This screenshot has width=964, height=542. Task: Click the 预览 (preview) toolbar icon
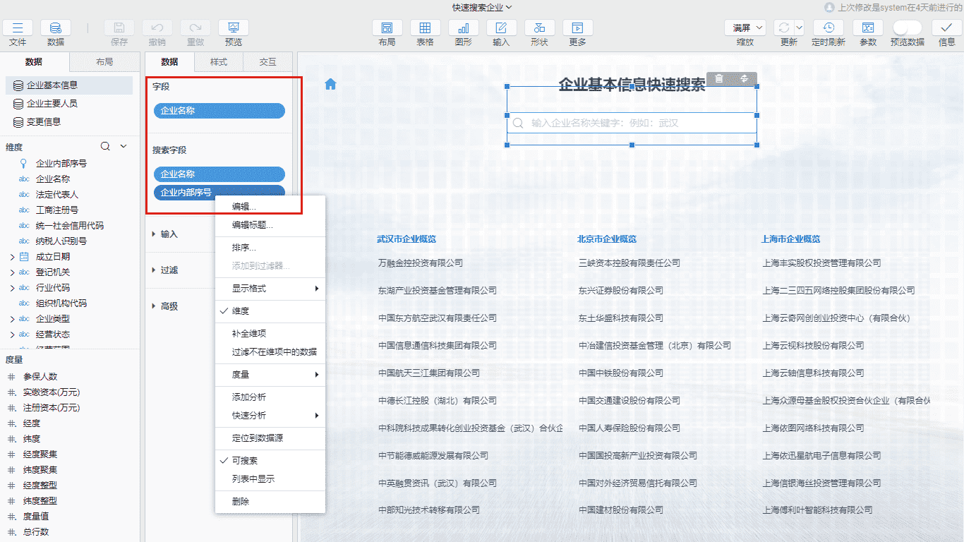pos(233,28)
